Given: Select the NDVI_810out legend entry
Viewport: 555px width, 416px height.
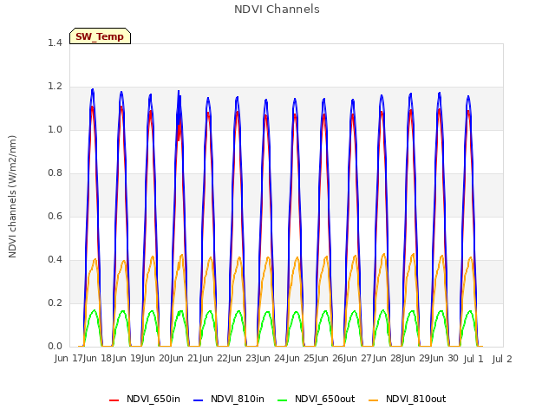Looking at the screenshot, I should [407, 399].
